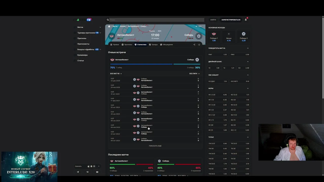This screenshot has height=182, width=324.
Task: Click the TB logo in the header
Action: click(89, 20)
